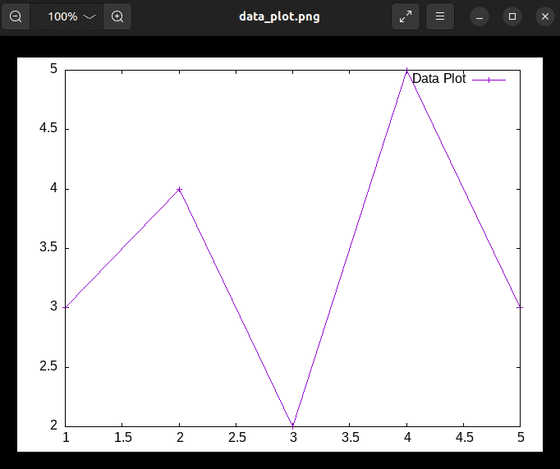Viewport: 560px width, 469px height.
Task: Click the peak data point at x=4
Action: [x=406, y=71]
